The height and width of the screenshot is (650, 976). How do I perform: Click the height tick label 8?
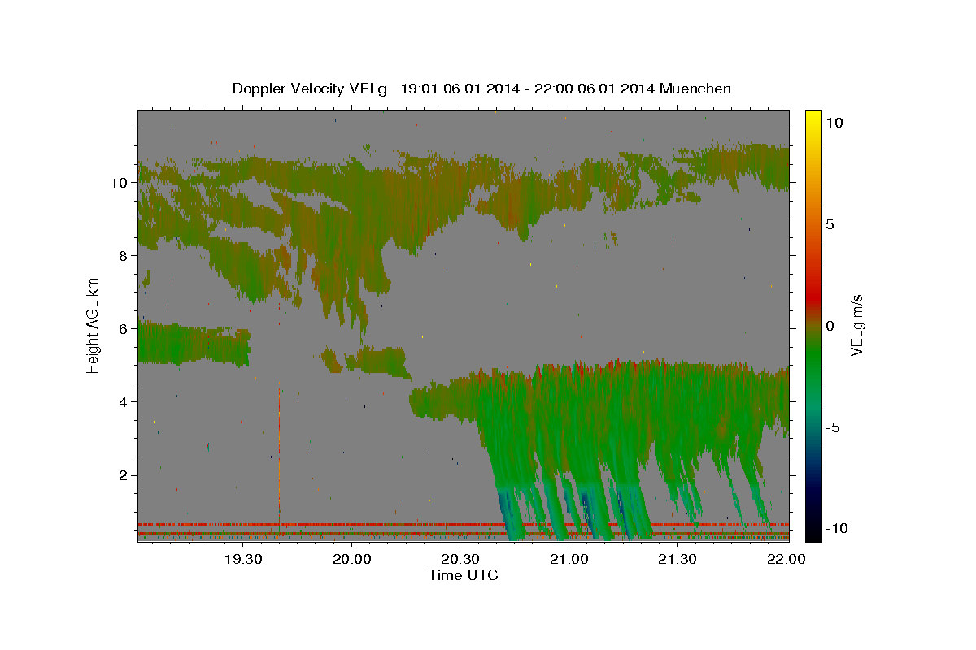125,256
